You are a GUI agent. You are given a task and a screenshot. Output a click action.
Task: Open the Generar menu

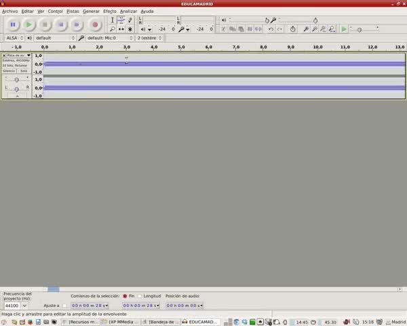tap(91, 12)
